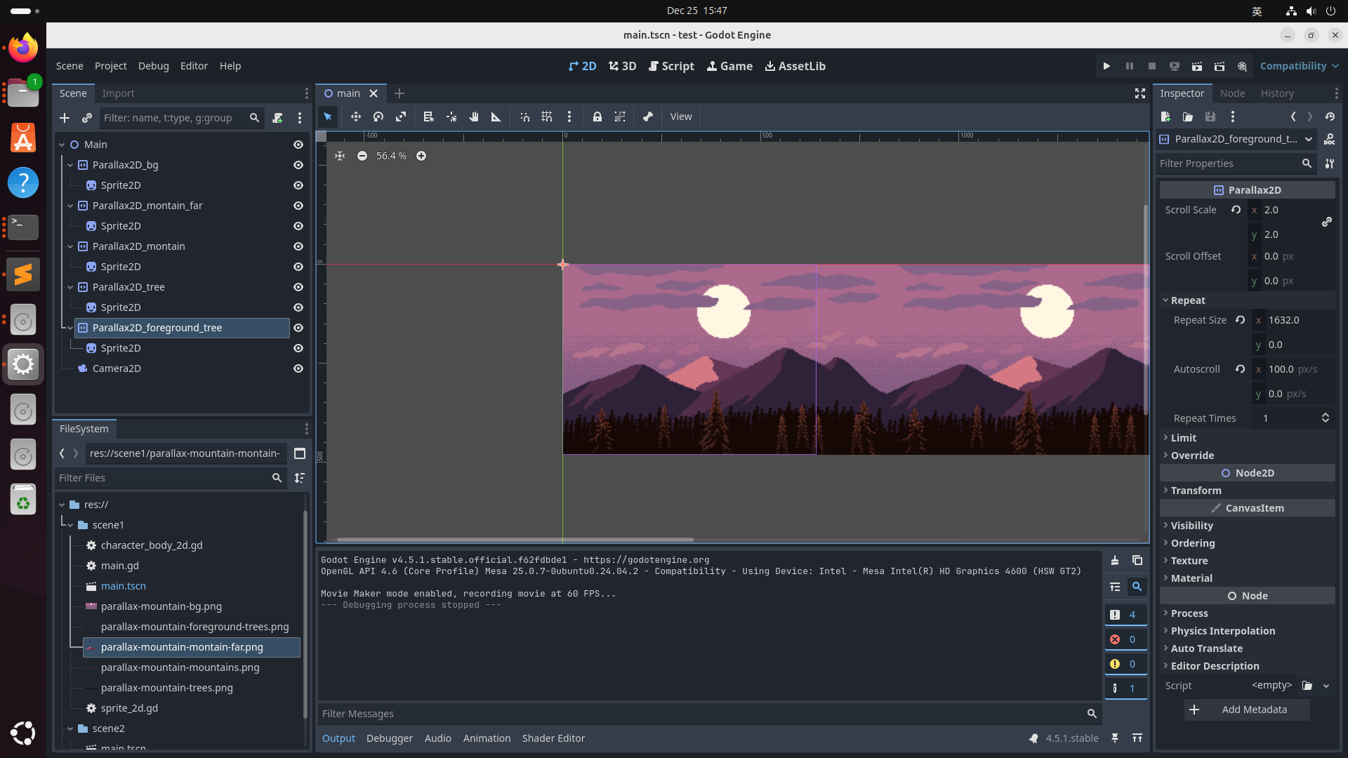The height and width of the screenshot is (758, 1348).
Task: Expand the Transform section
Action: point(1196,491)
